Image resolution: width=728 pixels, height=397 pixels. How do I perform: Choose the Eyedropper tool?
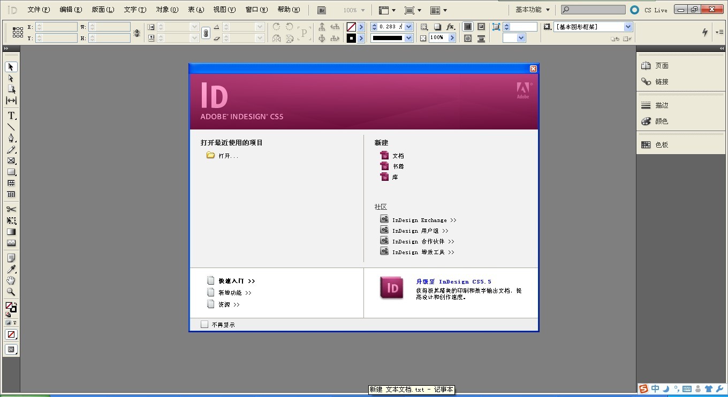coord(11,269)
